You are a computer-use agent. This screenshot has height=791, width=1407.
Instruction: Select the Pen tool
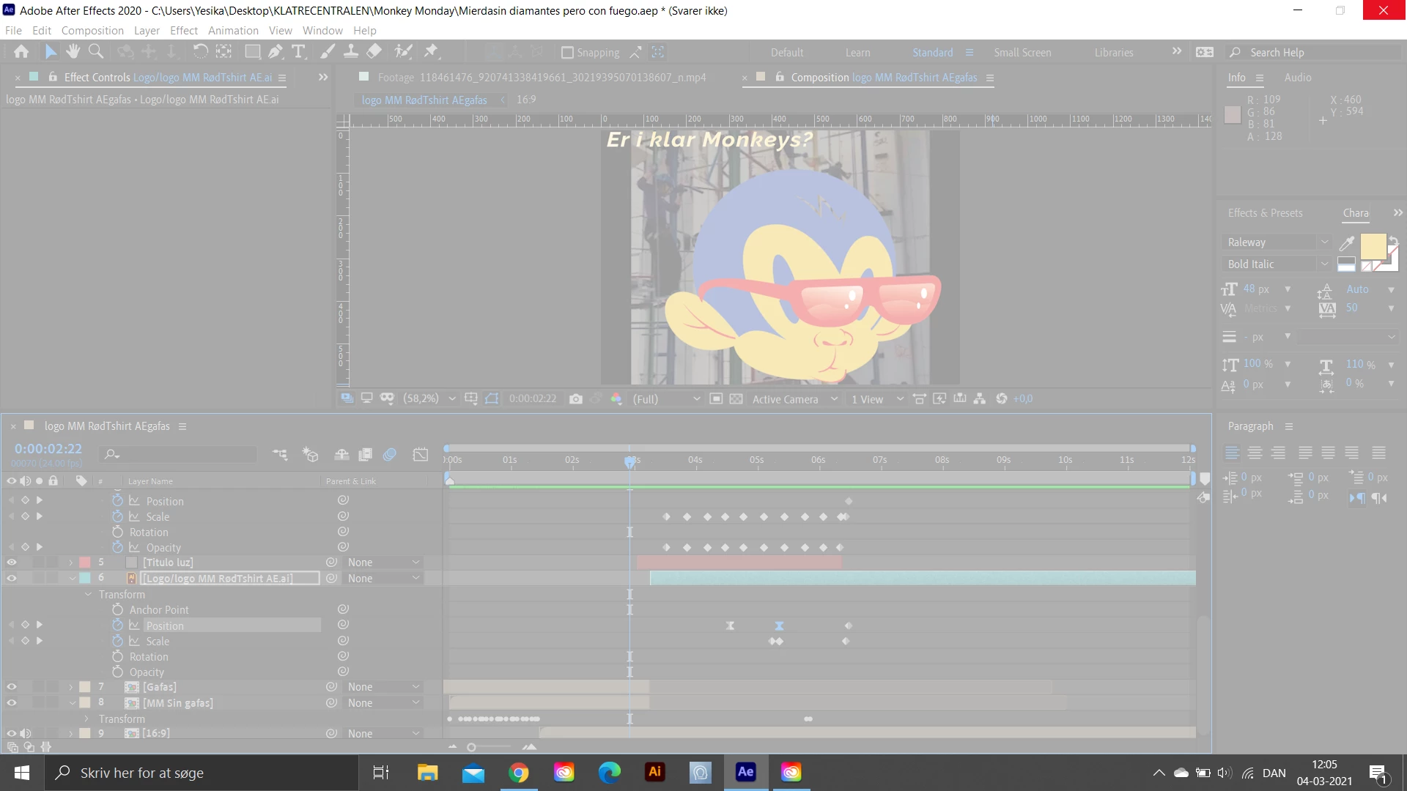pyautogui.click(x=275, y=51)
